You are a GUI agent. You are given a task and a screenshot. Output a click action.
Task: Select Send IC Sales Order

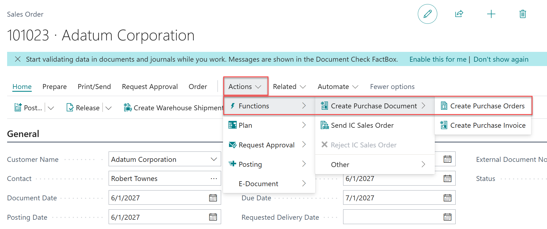point(375,125)
